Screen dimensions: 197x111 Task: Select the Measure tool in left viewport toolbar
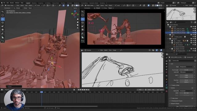tap(3, 37)
